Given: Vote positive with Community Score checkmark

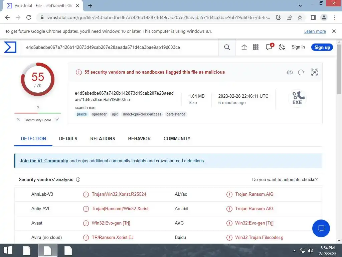Looking at the screenshot, I should (57, 119).
